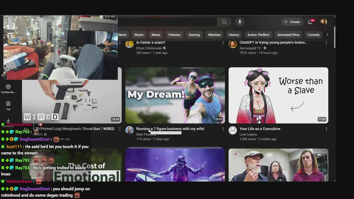This screenshot has width=354, height=199.
Task: Activate voice search microphone
Action: tap(240, 22)
